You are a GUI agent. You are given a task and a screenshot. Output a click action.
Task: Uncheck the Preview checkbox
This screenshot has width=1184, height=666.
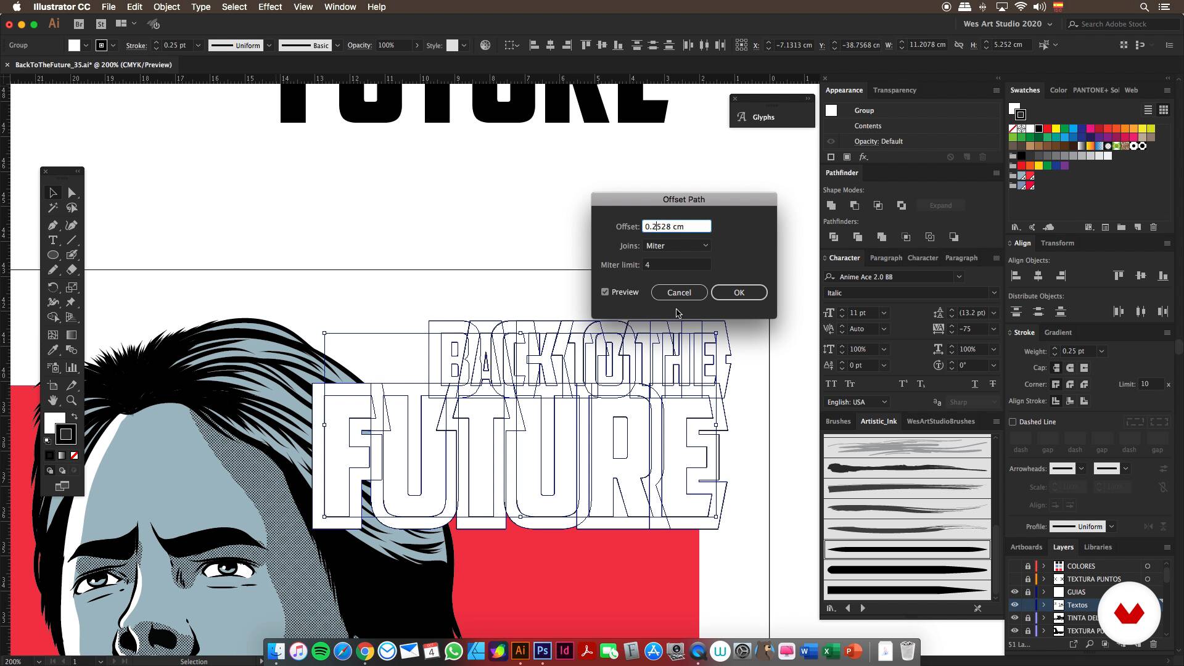coord(605,292)
